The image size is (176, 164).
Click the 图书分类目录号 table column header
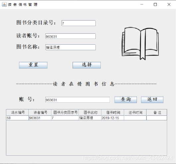[x=65, y=112]
